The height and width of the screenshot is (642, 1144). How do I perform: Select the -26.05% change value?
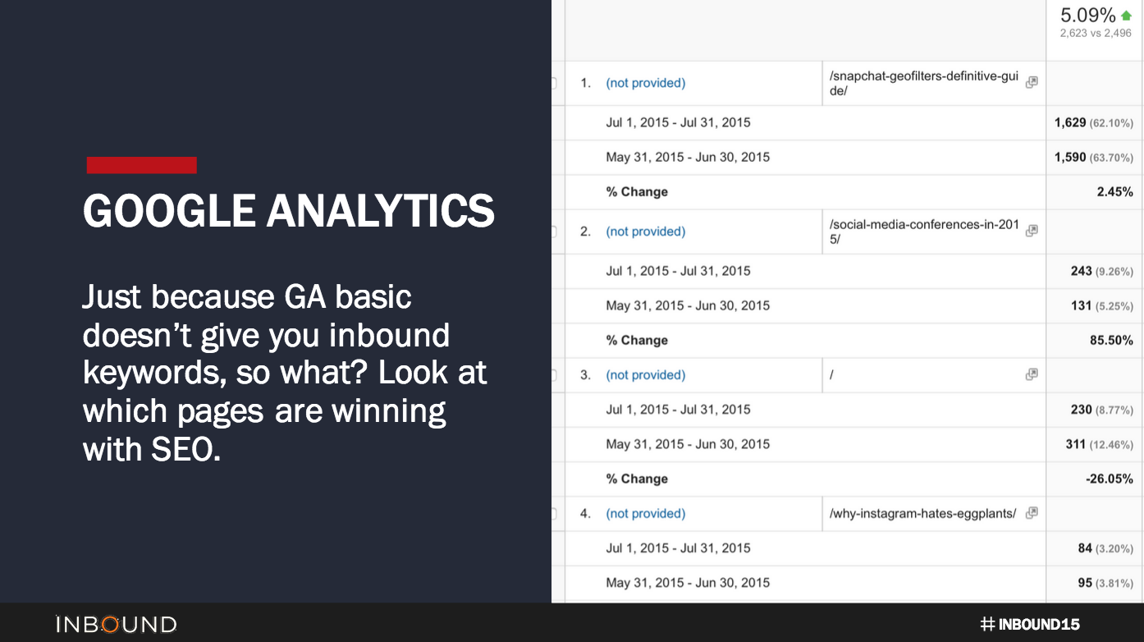(x=1110, y=479)
